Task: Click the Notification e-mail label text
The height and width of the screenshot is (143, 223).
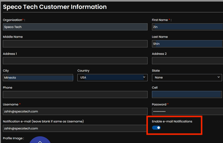Action: pyautogui.click(x=43, y=121)
